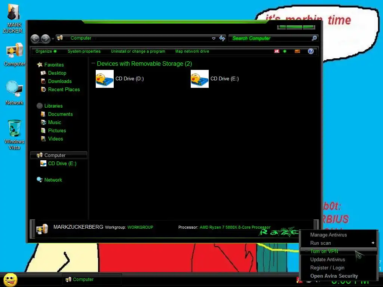Open Recent Places under Favorites
Image resolution: width=383 pixels, height=287 pixels.
(64, 90)
